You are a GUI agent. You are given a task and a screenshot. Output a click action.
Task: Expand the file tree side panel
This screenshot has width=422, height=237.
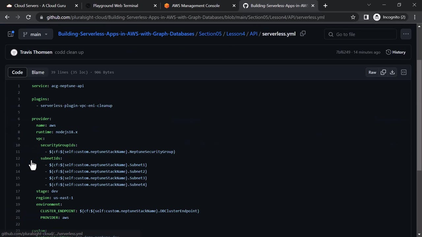11,34
